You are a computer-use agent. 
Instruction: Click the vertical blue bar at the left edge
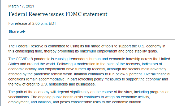(0, 53)
